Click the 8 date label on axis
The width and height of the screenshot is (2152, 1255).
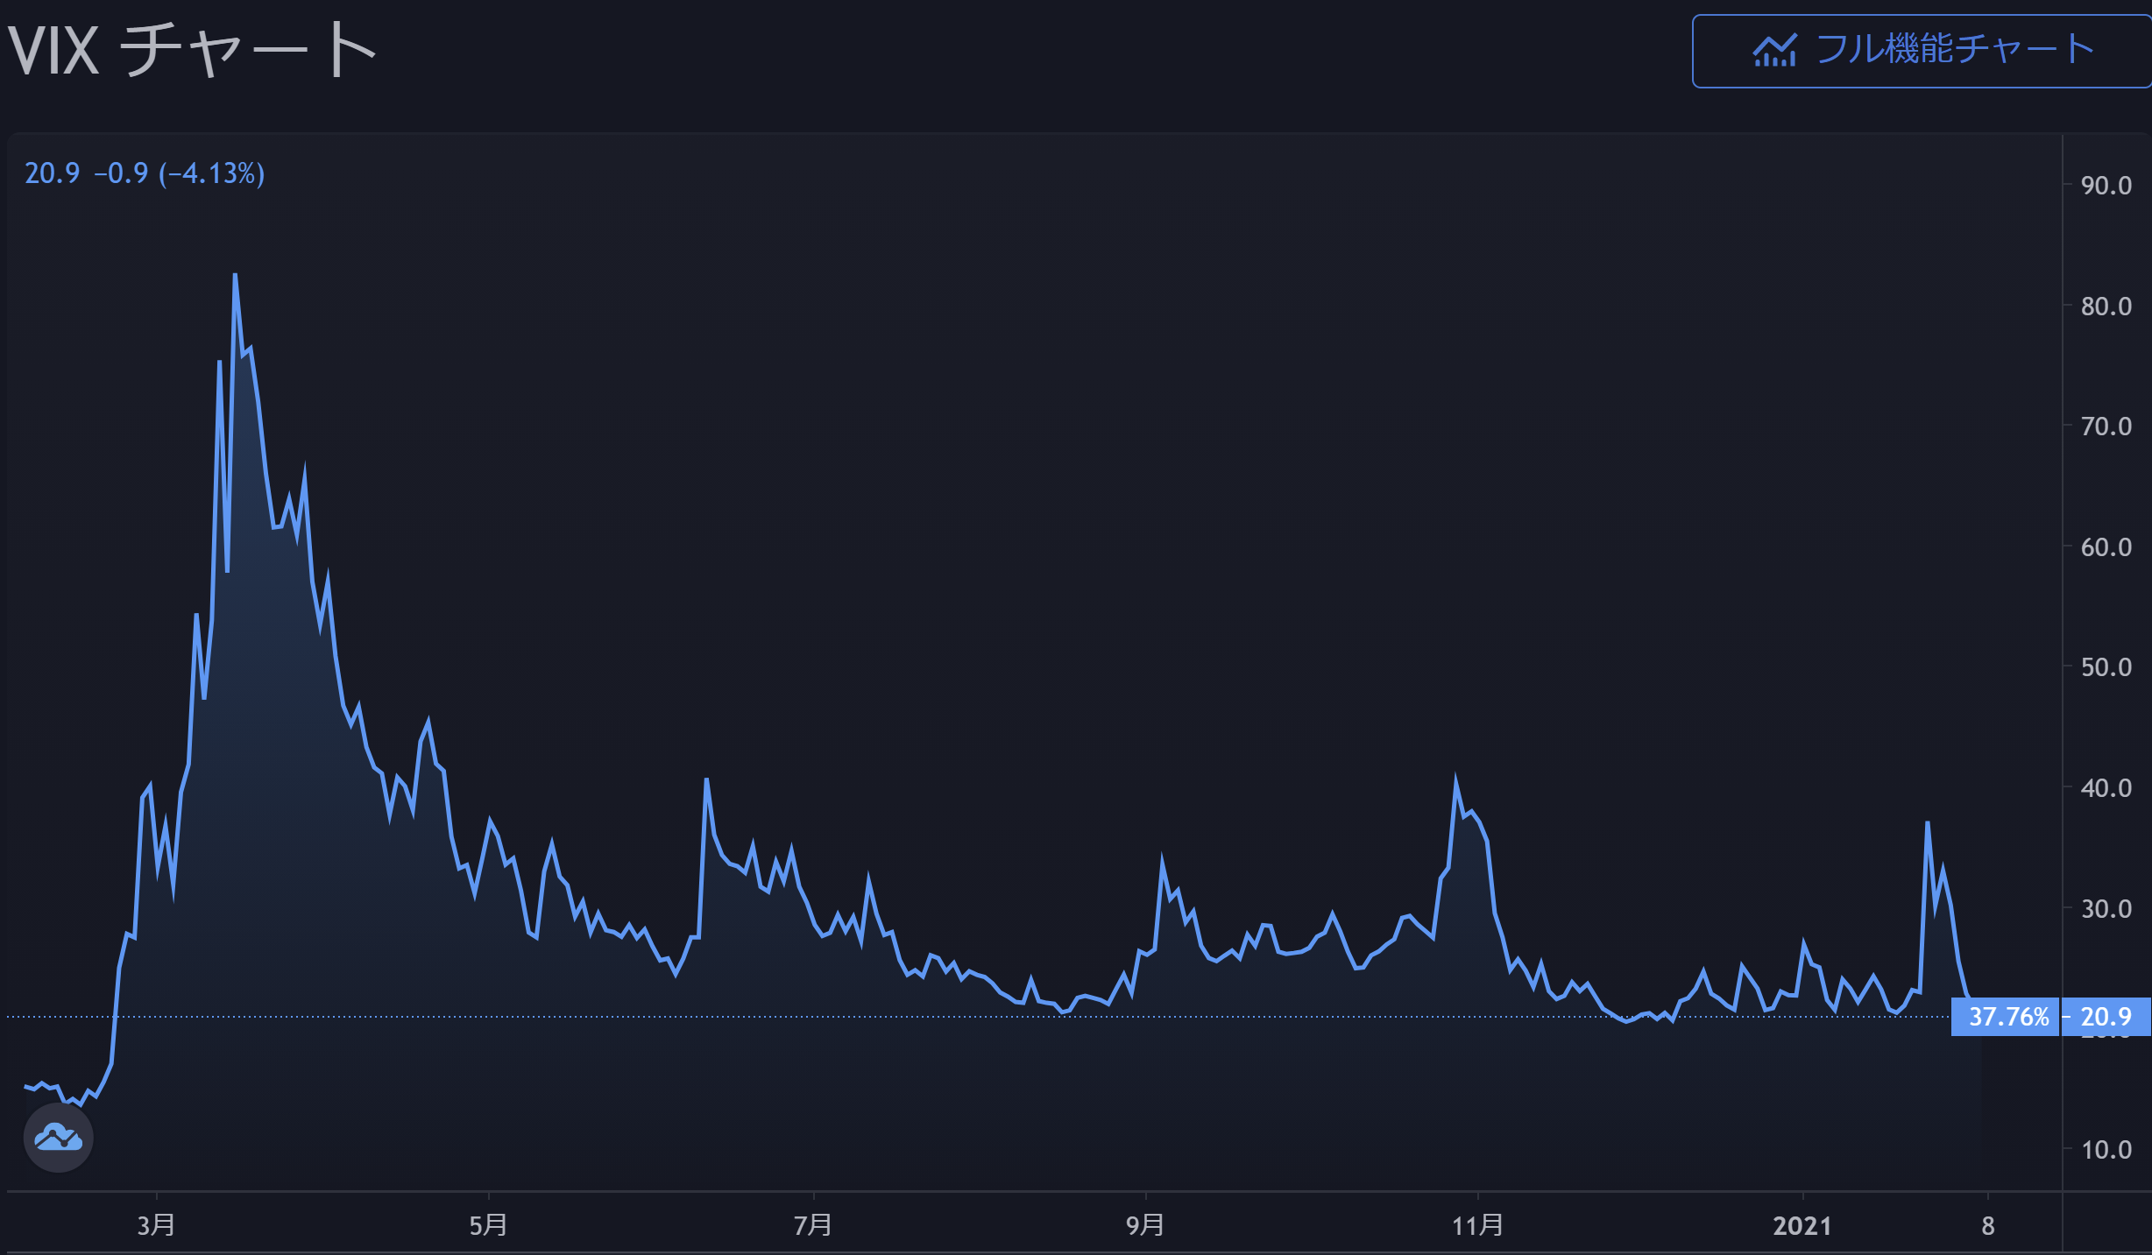[1988, 1225]
